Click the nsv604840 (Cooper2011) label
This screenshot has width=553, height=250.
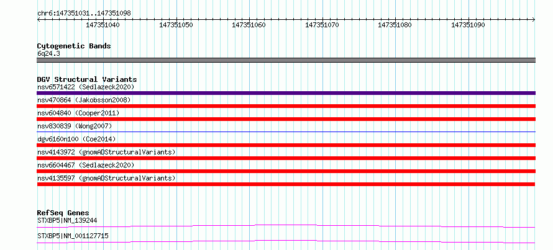pyautogui.click(x=78, y=113)
